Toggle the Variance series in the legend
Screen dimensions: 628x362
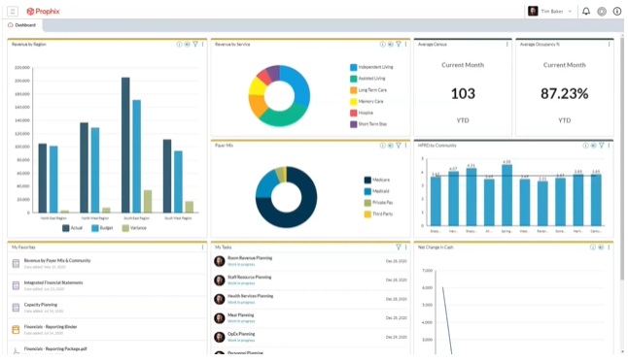coord(134,228)
